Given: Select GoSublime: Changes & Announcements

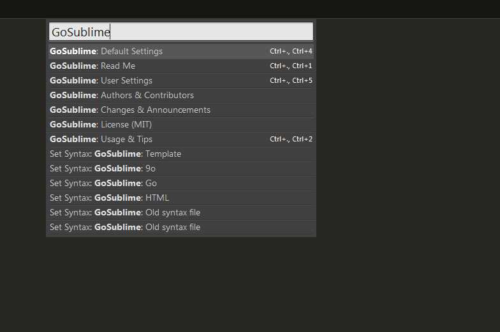Looking at the screenshot, I should point(181,110).
